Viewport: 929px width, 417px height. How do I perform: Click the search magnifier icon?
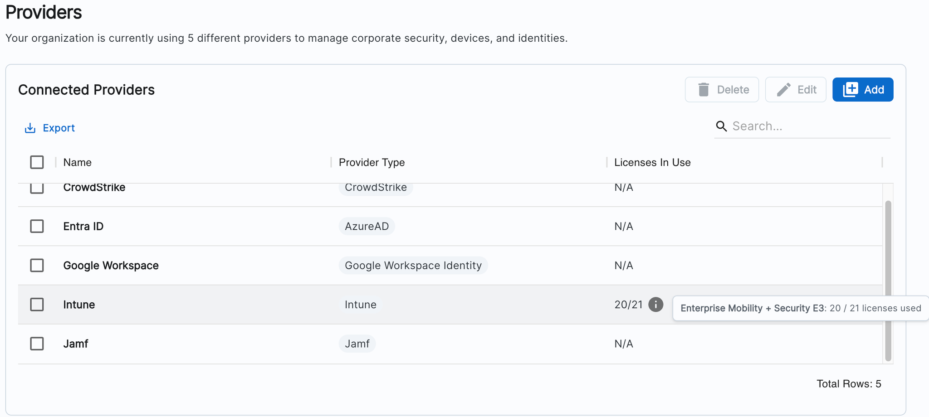coord(721,126)
